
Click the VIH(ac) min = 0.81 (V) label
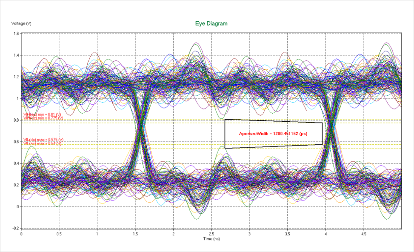43,115
